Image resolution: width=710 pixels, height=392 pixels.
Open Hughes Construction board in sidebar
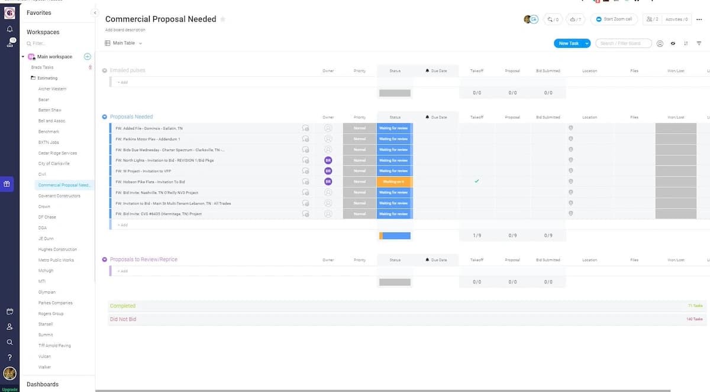coord(57,249)
